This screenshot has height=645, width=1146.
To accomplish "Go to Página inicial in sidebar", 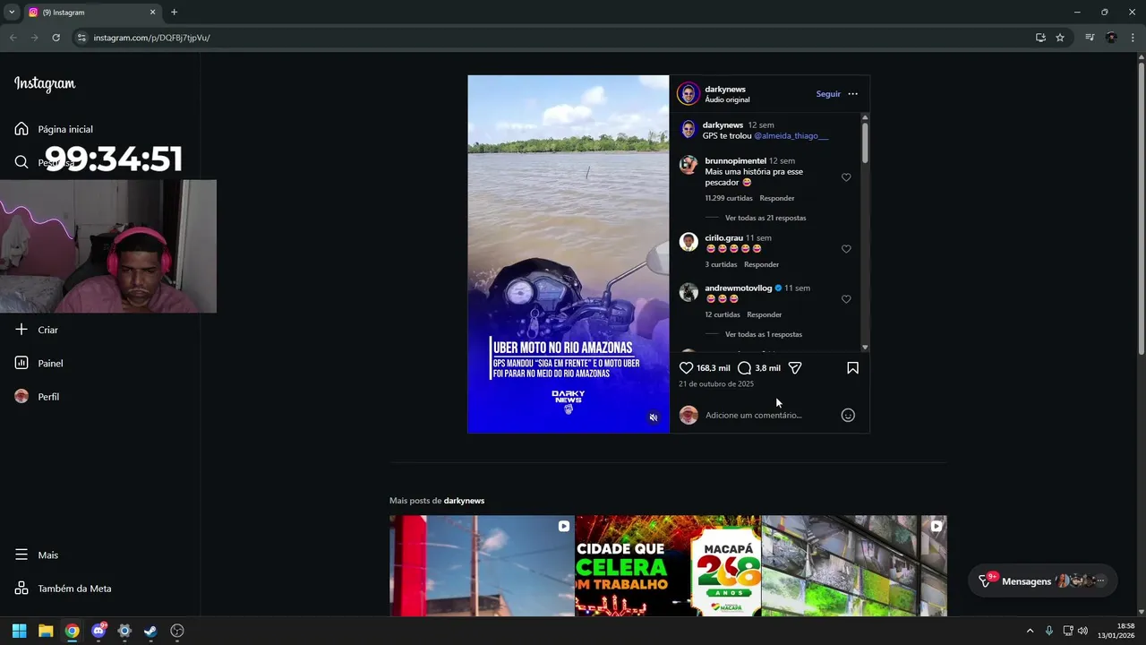I will [54, 129].
